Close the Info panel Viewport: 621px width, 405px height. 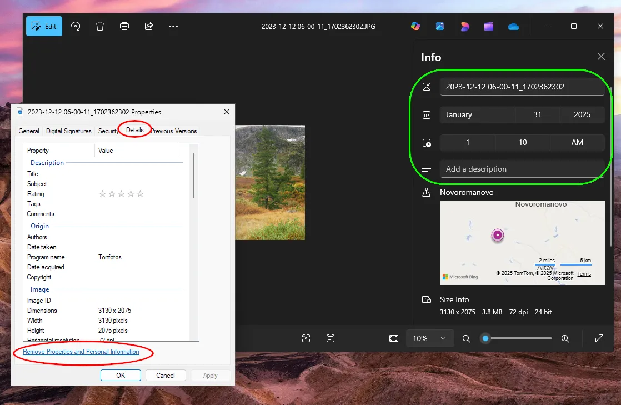601,57
